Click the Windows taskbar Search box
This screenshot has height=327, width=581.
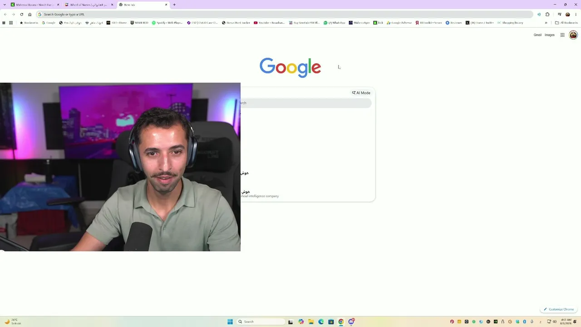[x=261, y=322]
